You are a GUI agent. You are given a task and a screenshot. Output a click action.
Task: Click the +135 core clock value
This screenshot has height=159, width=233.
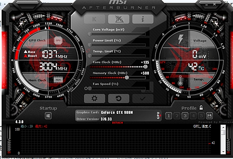click(x=145, y=62)
